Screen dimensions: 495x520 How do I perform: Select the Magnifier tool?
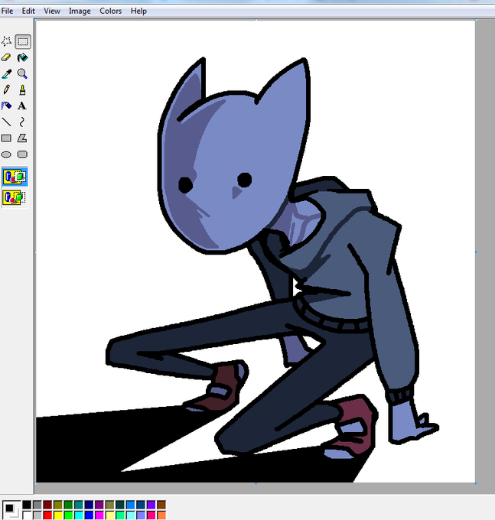[22, 73]
